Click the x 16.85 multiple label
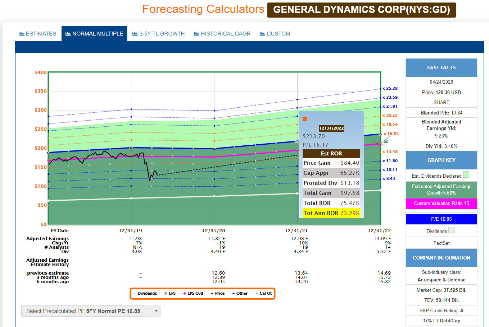This screenshot has width=489, height=327. [x=391, y=134]
